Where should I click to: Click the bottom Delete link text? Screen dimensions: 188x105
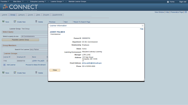click(41, 73)
